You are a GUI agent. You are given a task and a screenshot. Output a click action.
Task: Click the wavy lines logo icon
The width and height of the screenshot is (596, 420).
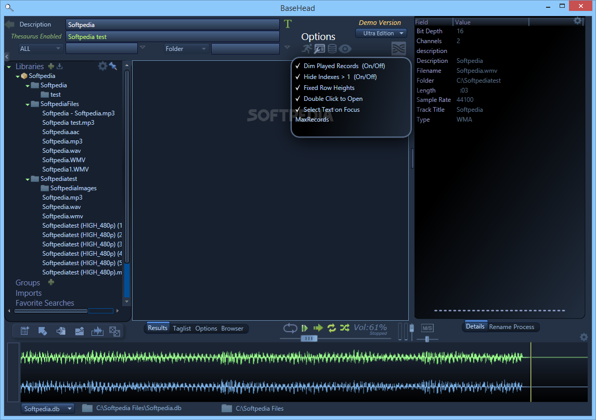[x=398, y=49]
